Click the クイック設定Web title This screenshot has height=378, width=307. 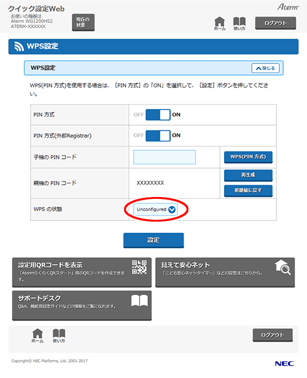coord(36,9)
